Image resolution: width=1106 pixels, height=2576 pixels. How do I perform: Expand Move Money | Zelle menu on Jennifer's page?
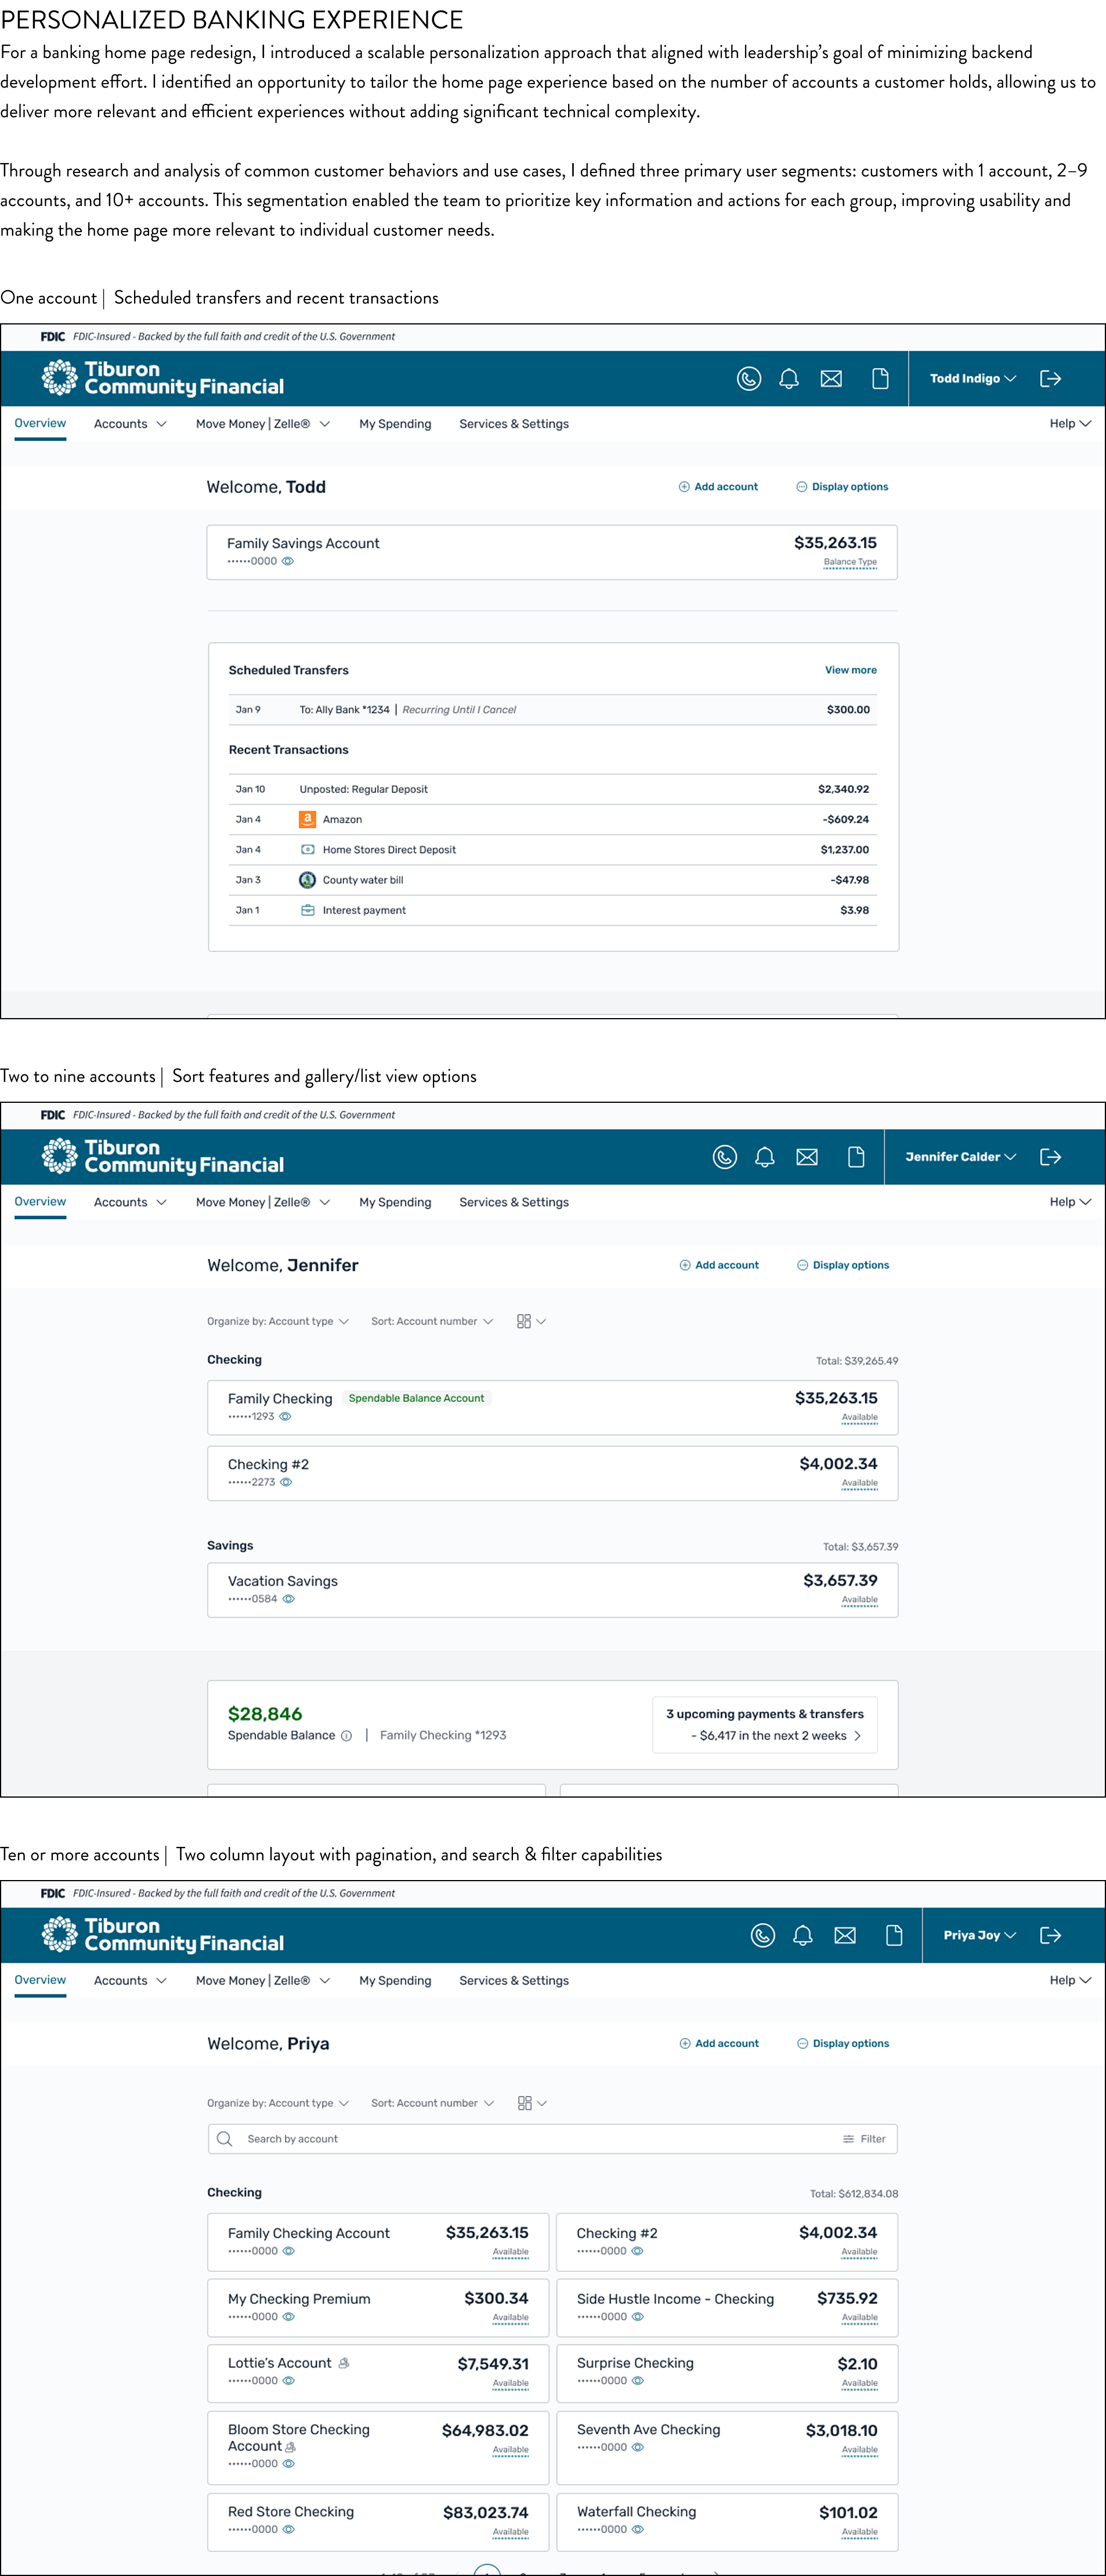tap(263, 1202)
